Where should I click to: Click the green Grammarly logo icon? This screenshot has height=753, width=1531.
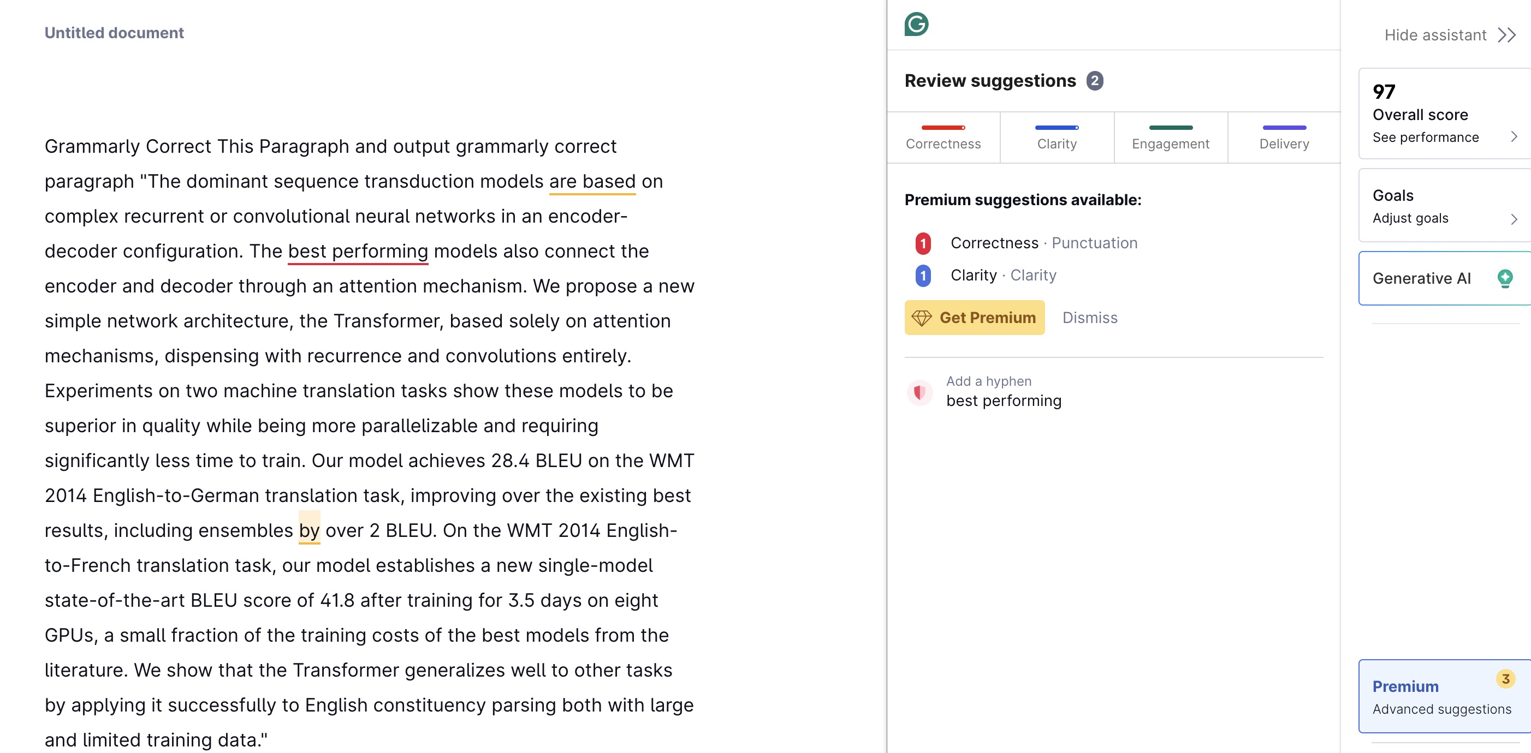coord(916,25)
